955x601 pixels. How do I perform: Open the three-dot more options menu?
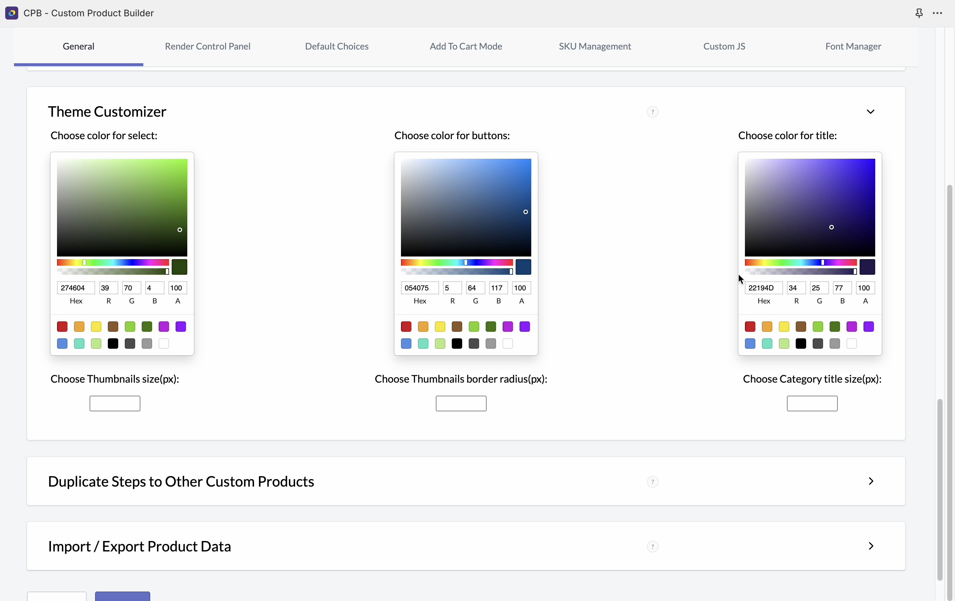(x=937, y=13)
